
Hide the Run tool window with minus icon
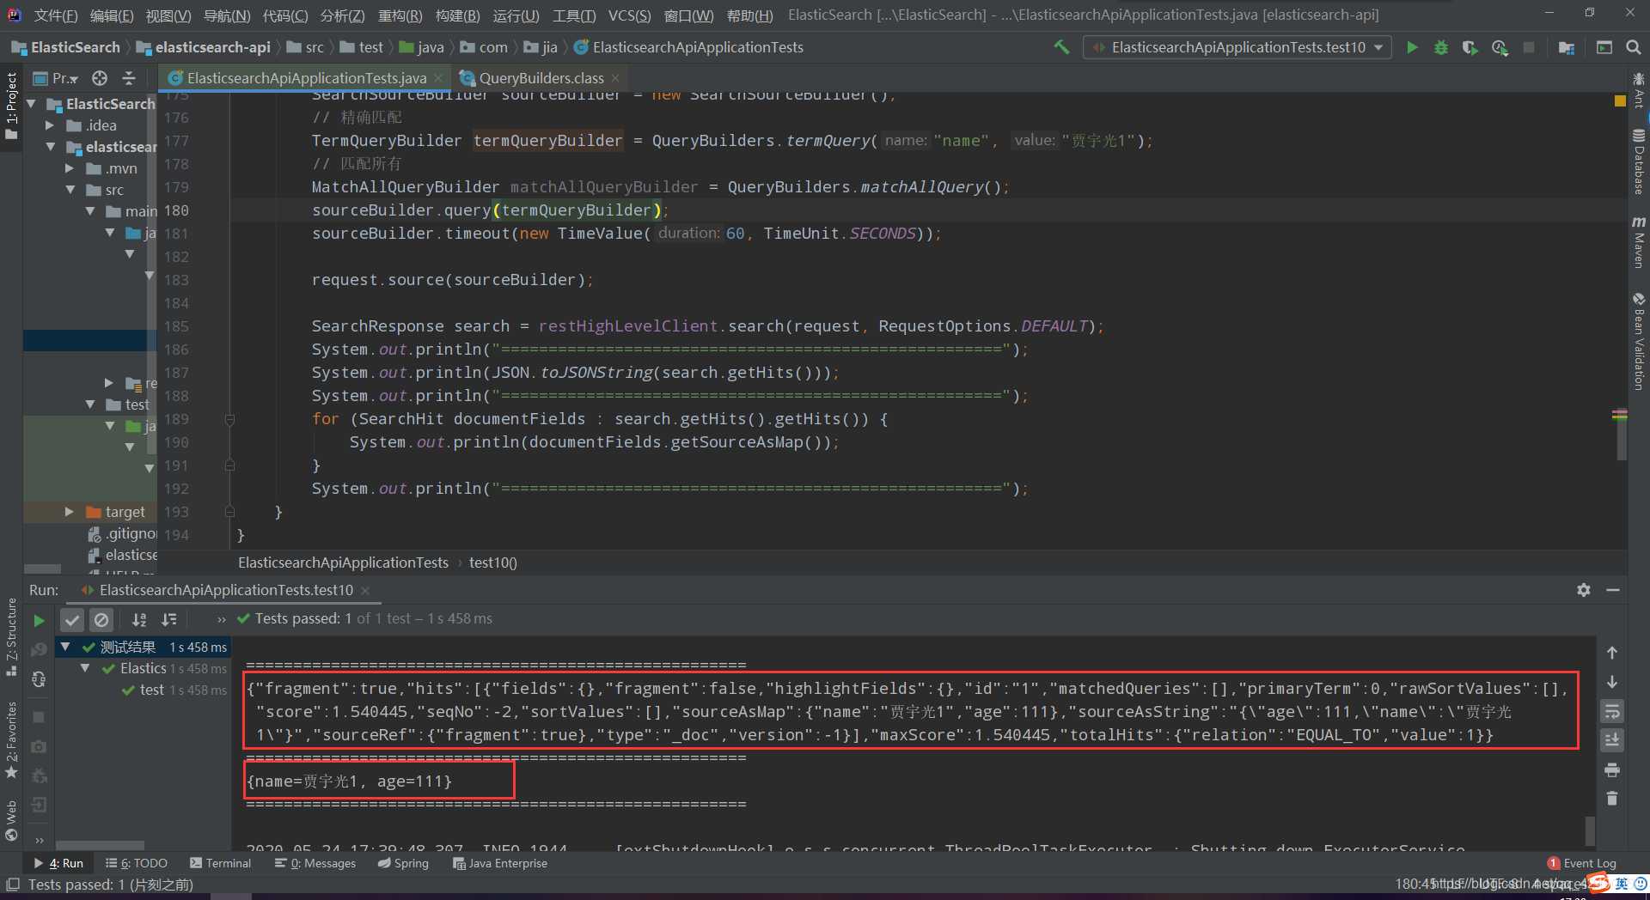pyautogui.click(x=1613, y=590)
